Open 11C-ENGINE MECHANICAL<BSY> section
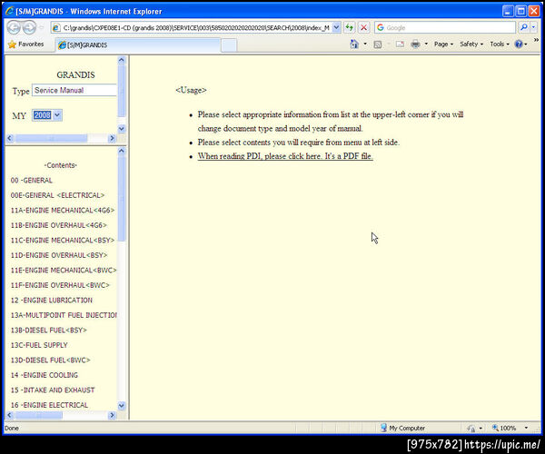Image resolution: width=545 pixels, height=454 pixels. [x=63, y=240]
